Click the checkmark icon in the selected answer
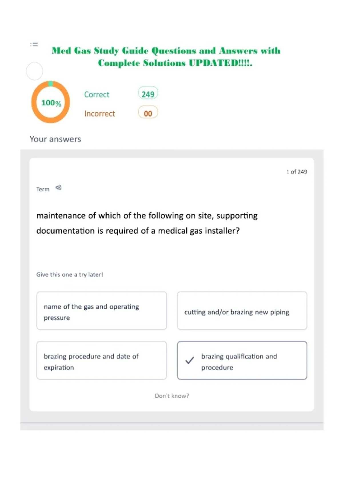Screen dimensions: 343x487 pos(190,360)
